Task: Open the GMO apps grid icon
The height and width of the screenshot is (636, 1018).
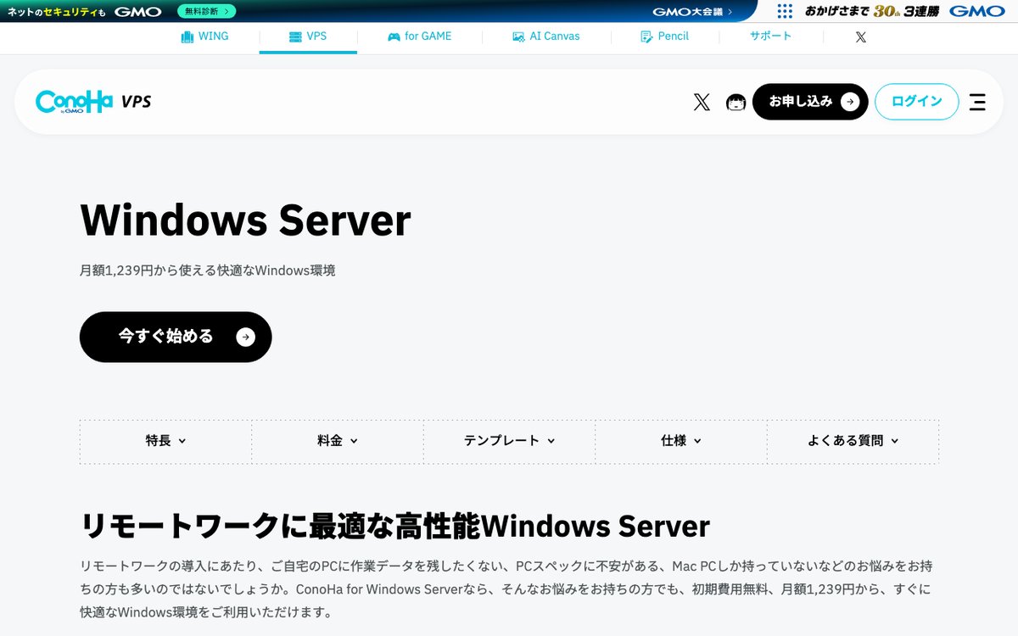Action: [785, 11]
